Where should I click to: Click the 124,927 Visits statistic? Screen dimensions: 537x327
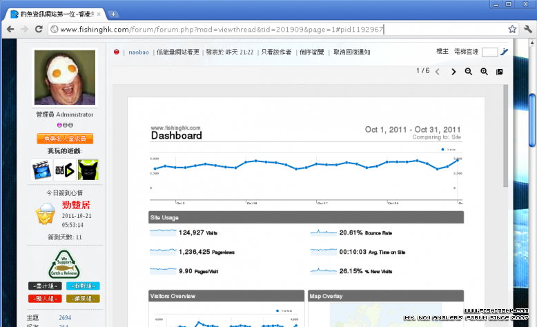(198, 233)
